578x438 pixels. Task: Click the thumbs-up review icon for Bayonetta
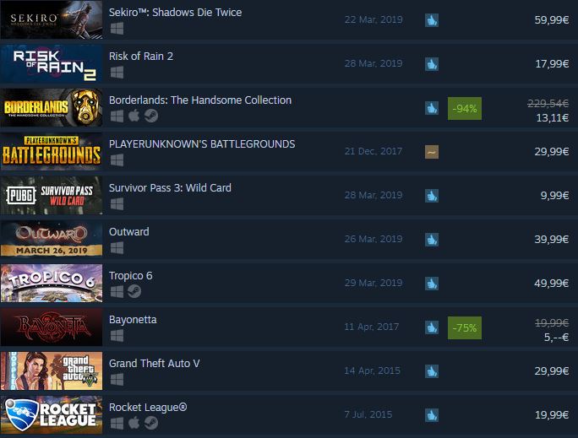[432, 327]
